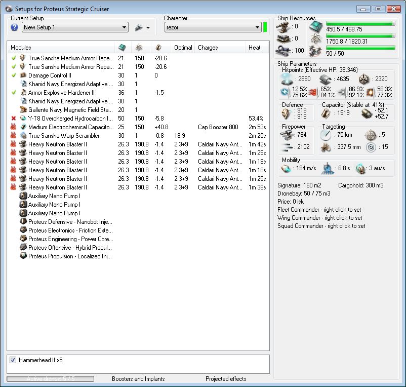Viewport: 406px width, 387px height.
Task: Click Price: 0 isk text
Action: [291, 202]
